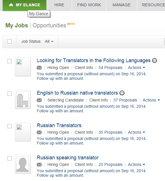Open the Find Work navigation tab

89,5
